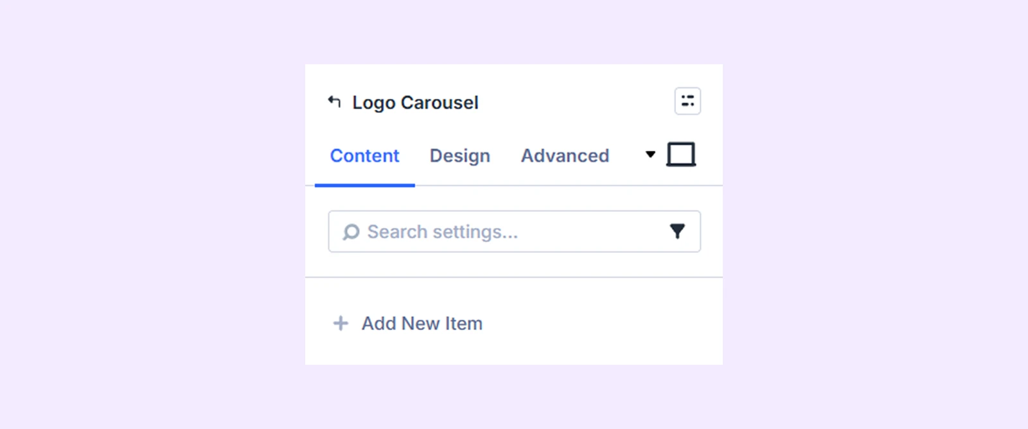Click the magnifier icon in the search field
This screenshot has height=429, width=1028.
pos(351,232)
